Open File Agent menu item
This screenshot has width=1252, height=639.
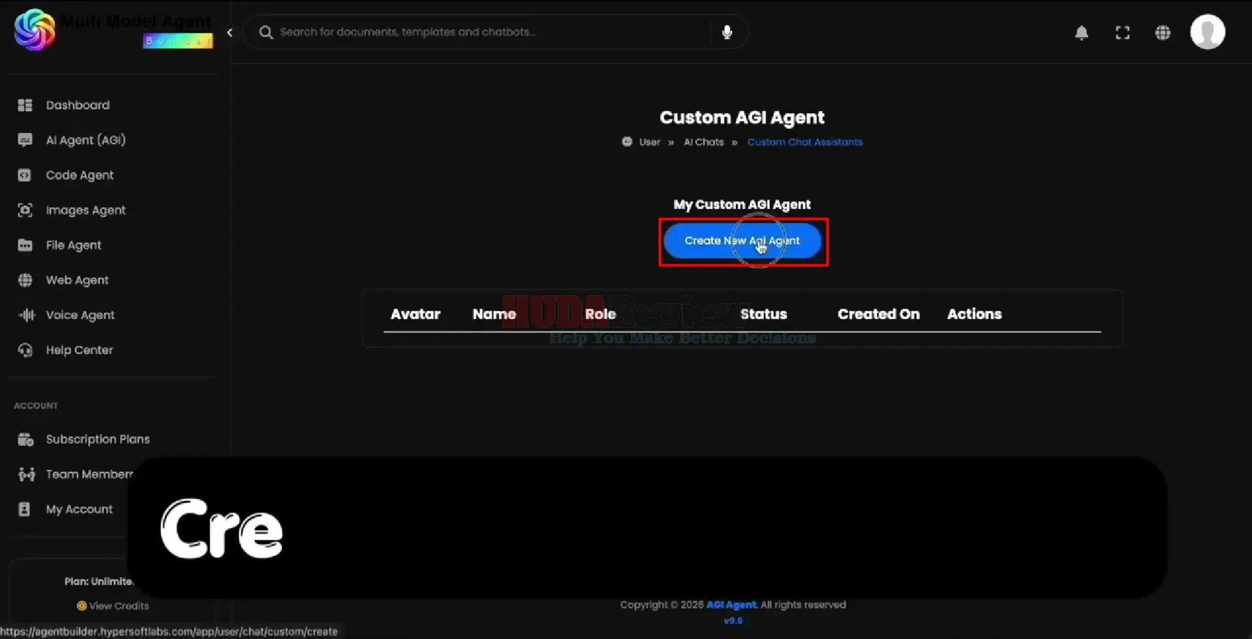[x=73, y=245]
